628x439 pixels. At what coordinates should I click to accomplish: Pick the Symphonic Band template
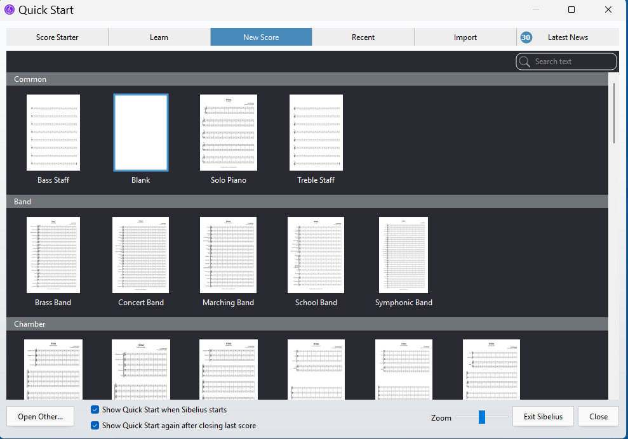[x=404, y=261]
